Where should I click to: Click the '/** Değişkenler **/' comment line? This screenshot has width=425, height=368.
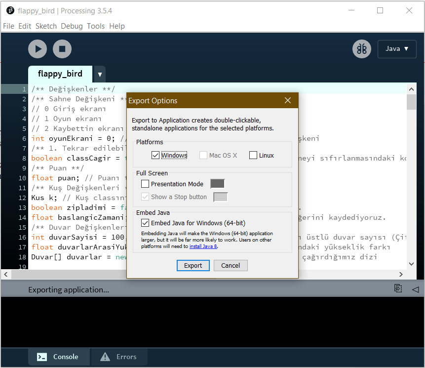coord(73,89)
